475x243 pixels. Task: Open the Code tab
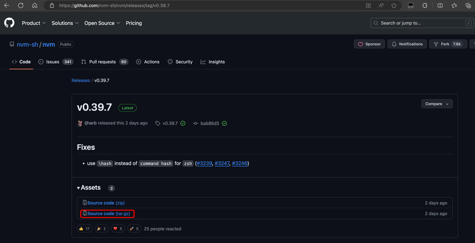(x=21, y=62)
